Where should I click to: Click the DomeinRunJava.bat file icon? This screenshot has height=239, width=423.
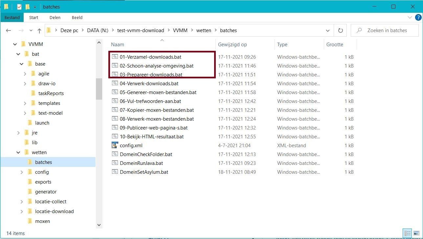(115, 163)
